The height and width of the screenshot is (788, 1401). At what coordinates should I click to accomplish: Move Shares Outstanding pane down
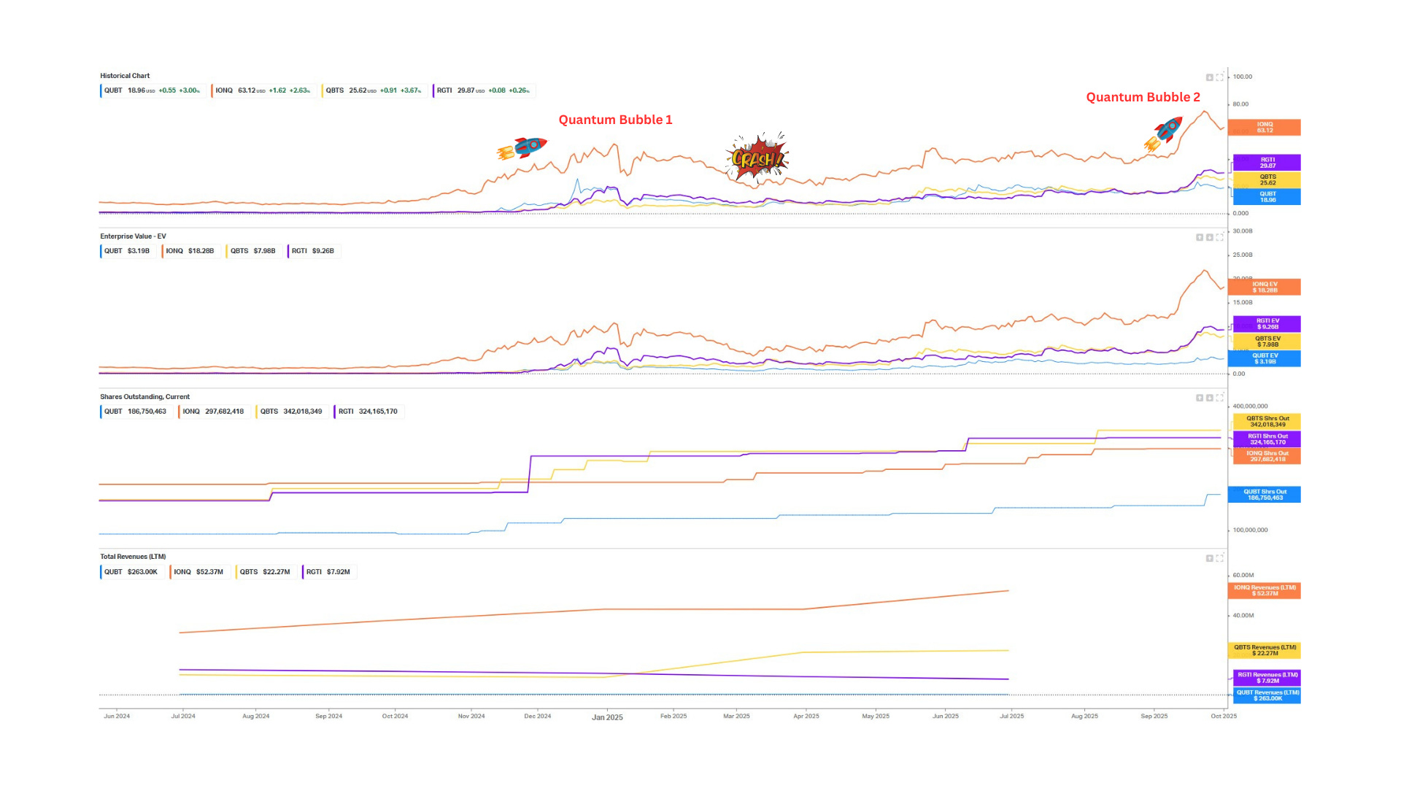[1209, 398]
